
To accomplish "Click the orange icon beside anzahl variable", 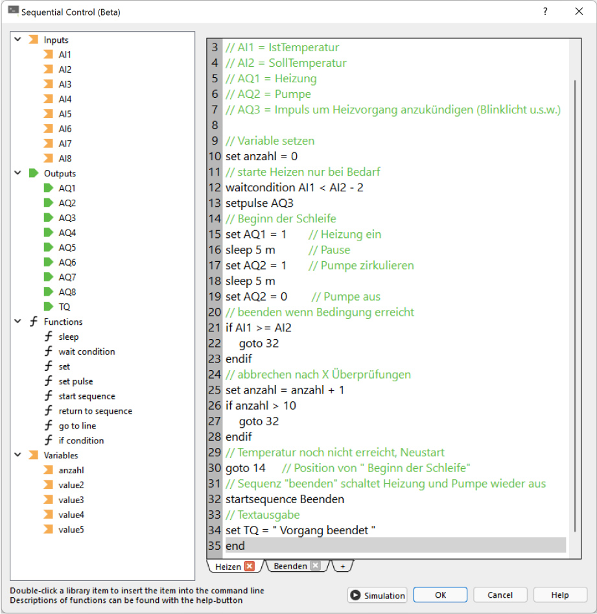I will (x=48, y=470).
